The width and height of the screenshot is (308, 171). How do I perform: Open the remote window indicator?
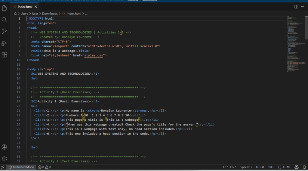point(2,167)
